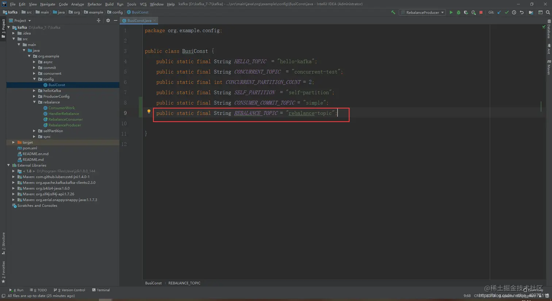
Task: Revert changes with the undo arrow icon
Action: coord(522,12)
